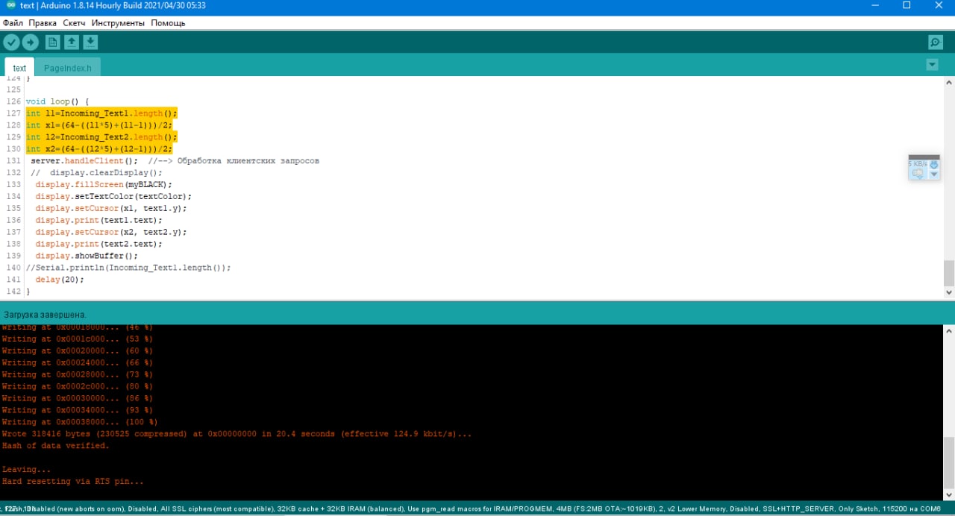The image size is (955, 516).
Task: Click line 'display.setTextColor(textColor);'
Action: pyautogui.click(x=113, y=197)
